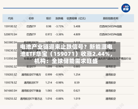Image resolution: width=138 pixels, height=109 pixels.
Task: Select code 561660.SH
Action: (10, 91)
